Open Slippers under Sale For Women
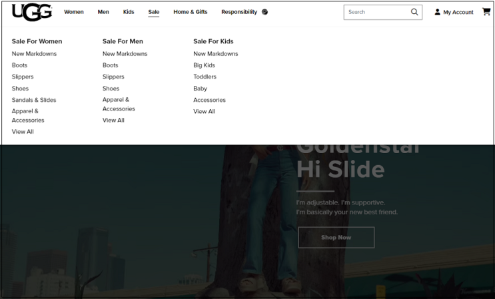 [23, 77]
